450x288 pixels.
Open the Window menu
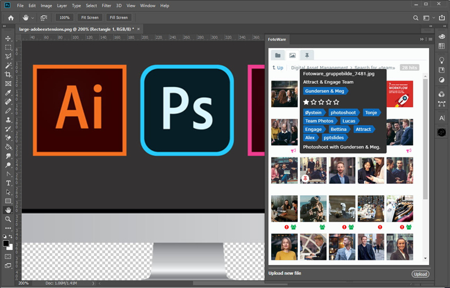tap(147, 6)
